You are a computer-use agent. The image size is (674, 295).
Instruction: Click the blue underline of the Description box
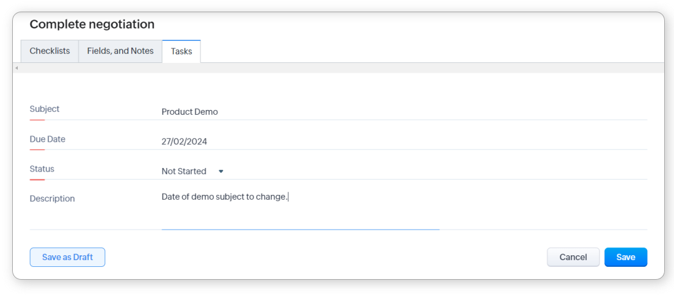point(299,229)
